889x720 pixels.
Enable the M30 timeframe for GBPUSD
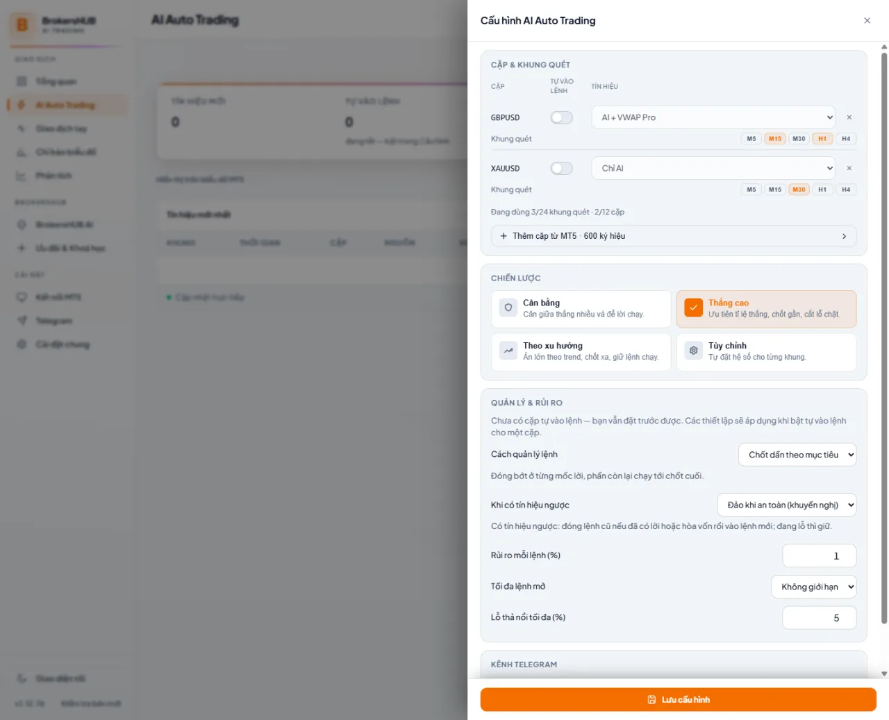[799, 139]
